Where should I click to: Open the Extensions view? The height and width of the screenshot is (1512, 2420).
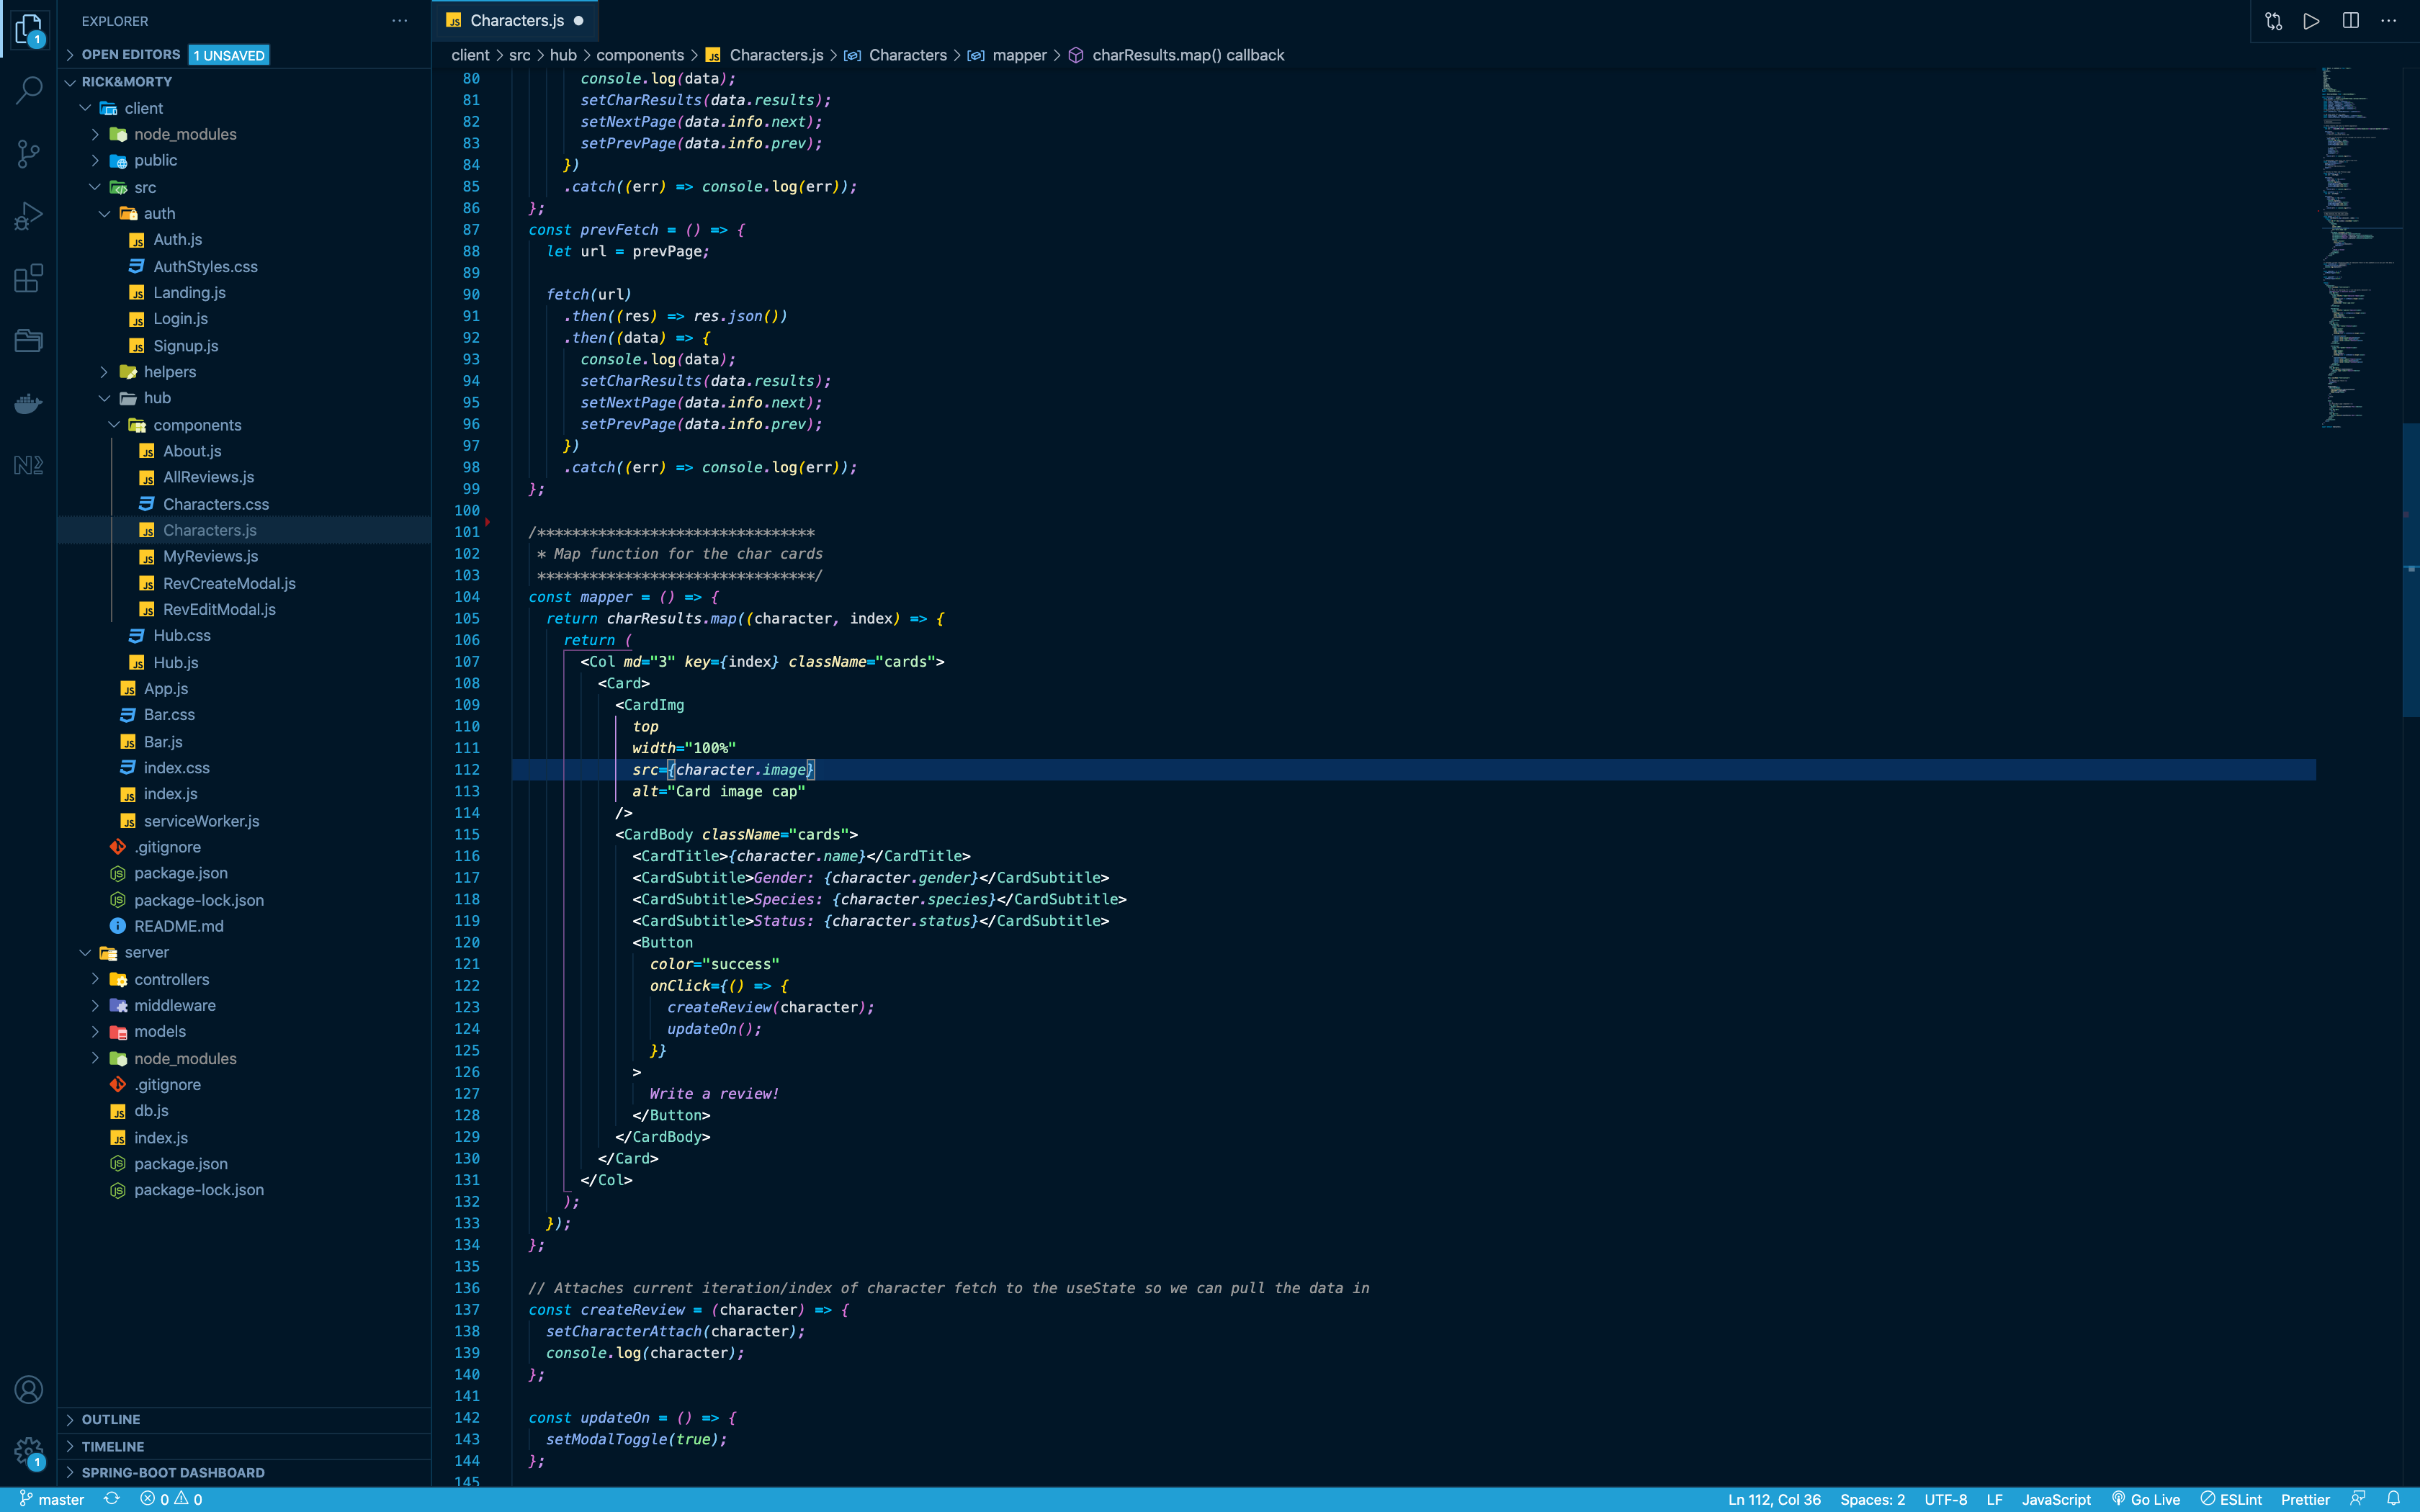coord(29,278)
